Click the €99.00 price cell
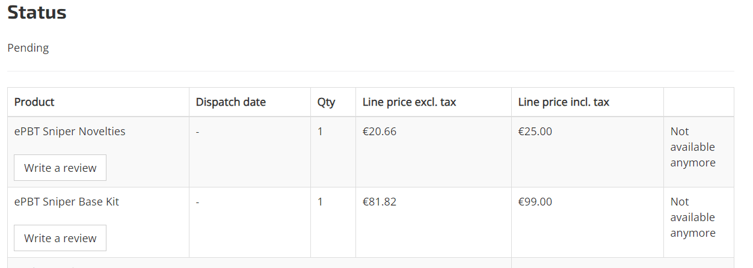 click(535, 201)
